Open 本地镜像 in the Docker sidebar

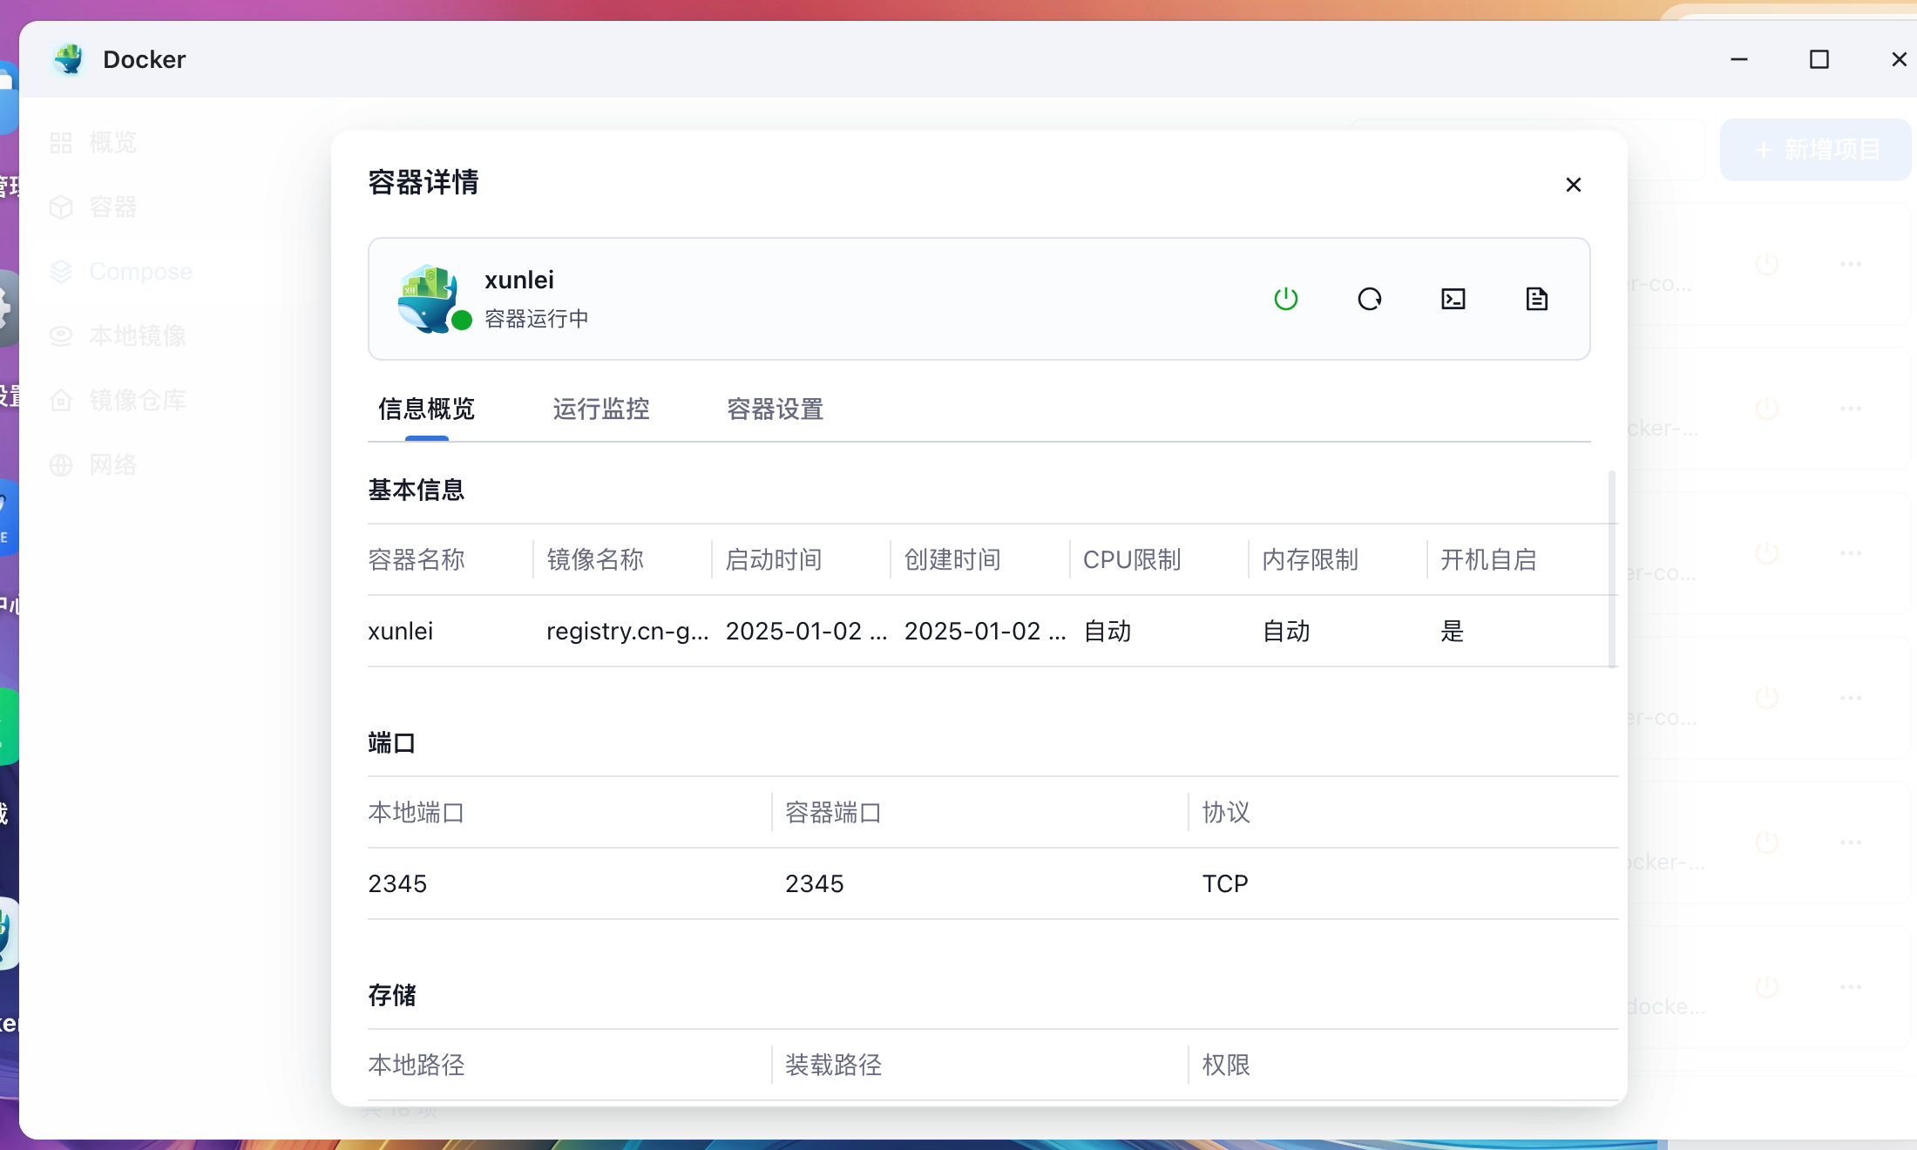138,335
